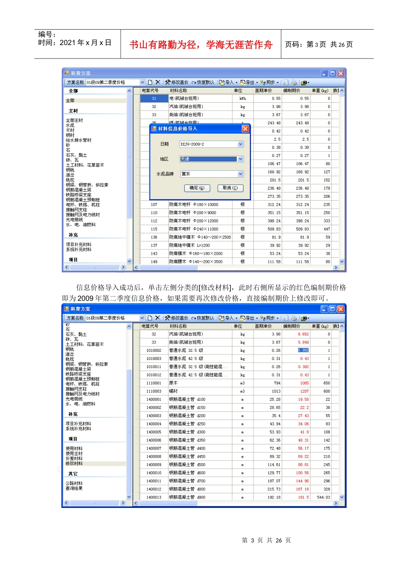Select 全部主材 in the import-dialog window category list
The image size is (408, 578).
click(74, 120)
